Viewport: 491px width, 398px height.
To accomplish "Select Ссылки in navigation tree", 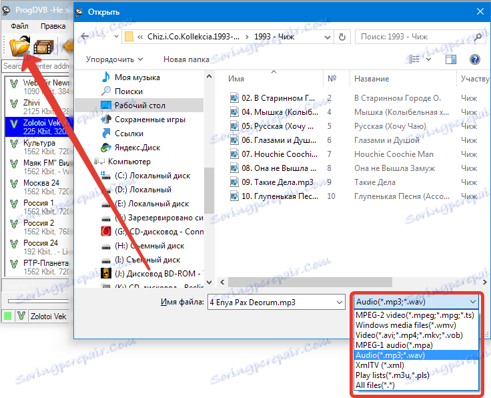I will pyautogui.click(x=129, y=134).
